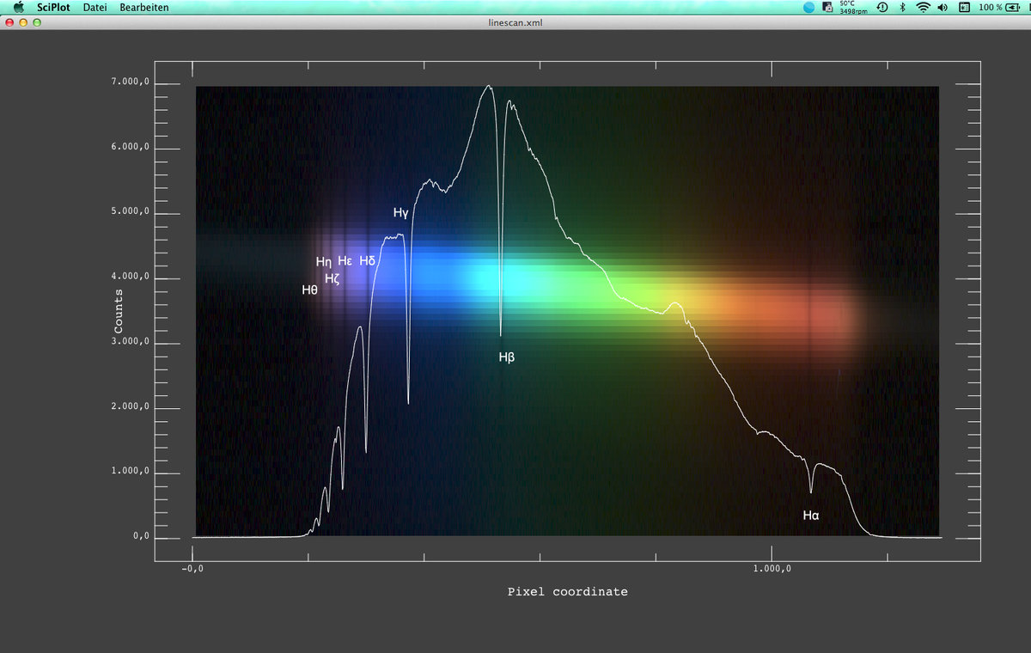Click the temperature and fan speed readout
Image resolution: width=1031 pixels, height=653 pixels.
(852, 7)
